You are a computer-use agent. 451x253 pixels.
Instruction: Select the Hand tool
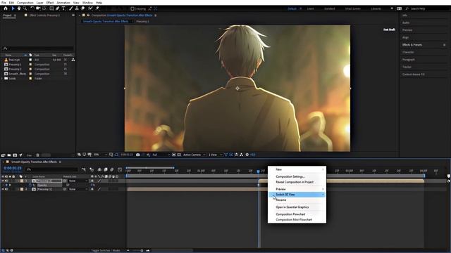pyautogui.click(x=19, y=8)
